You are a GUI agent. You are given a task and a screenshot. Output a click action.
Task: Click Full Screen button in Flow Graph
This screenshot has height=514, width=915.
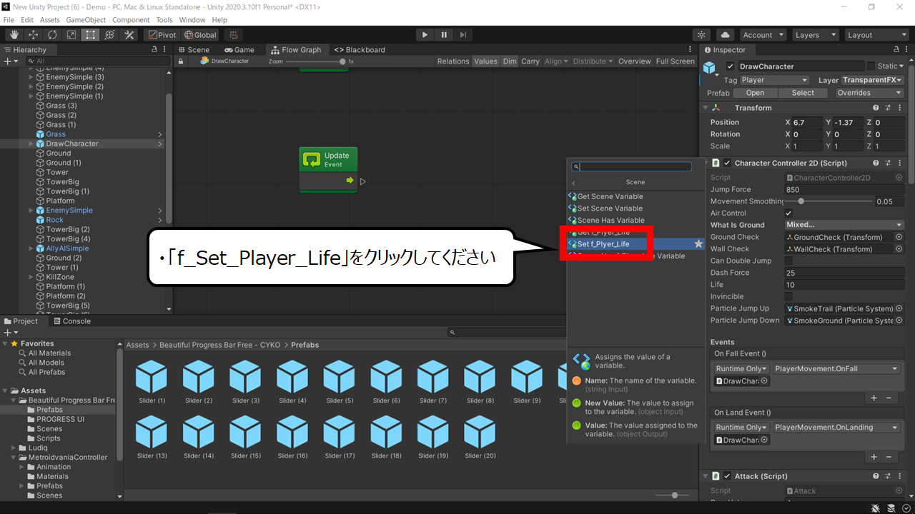676,61
